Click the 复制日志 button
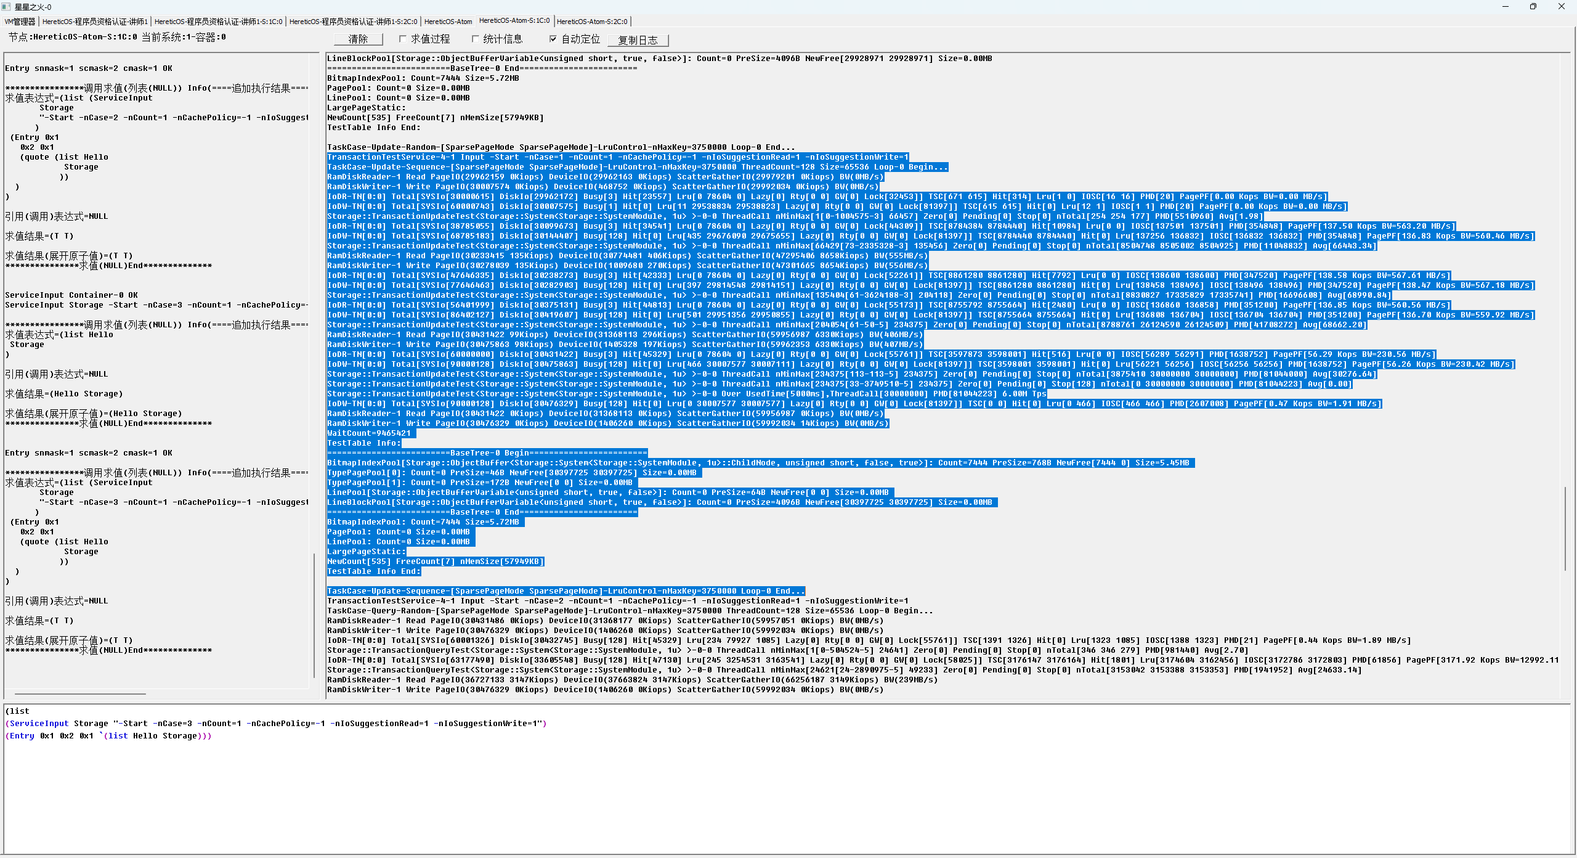The height and width of the screenshot is (858, 1577). (638, 40)
